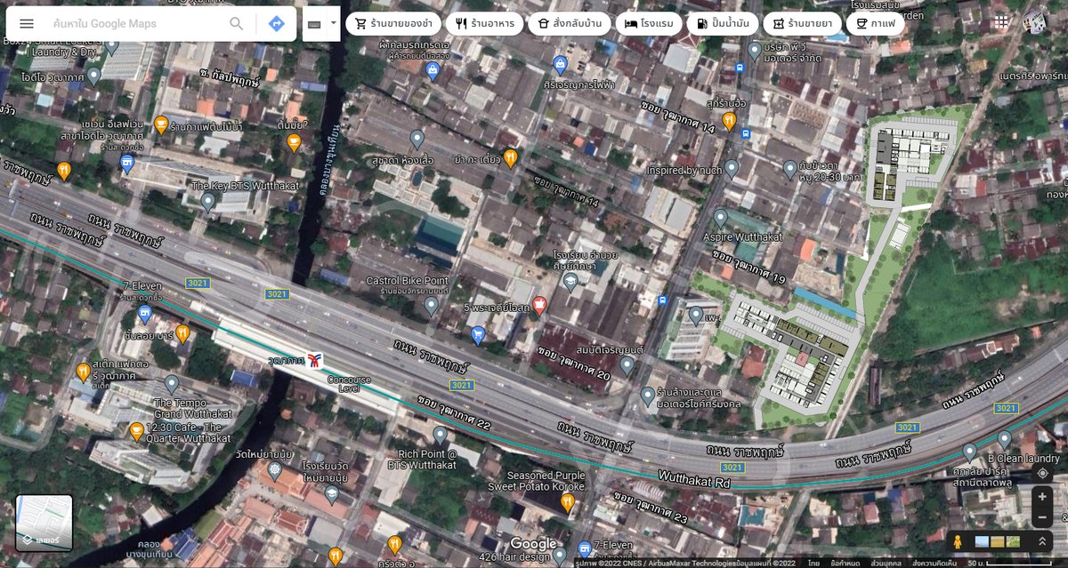1068x568 pixels.
Task: Click the BTS Wutthakat station icon
Action: pyautogui.click(x=313, y=359)
